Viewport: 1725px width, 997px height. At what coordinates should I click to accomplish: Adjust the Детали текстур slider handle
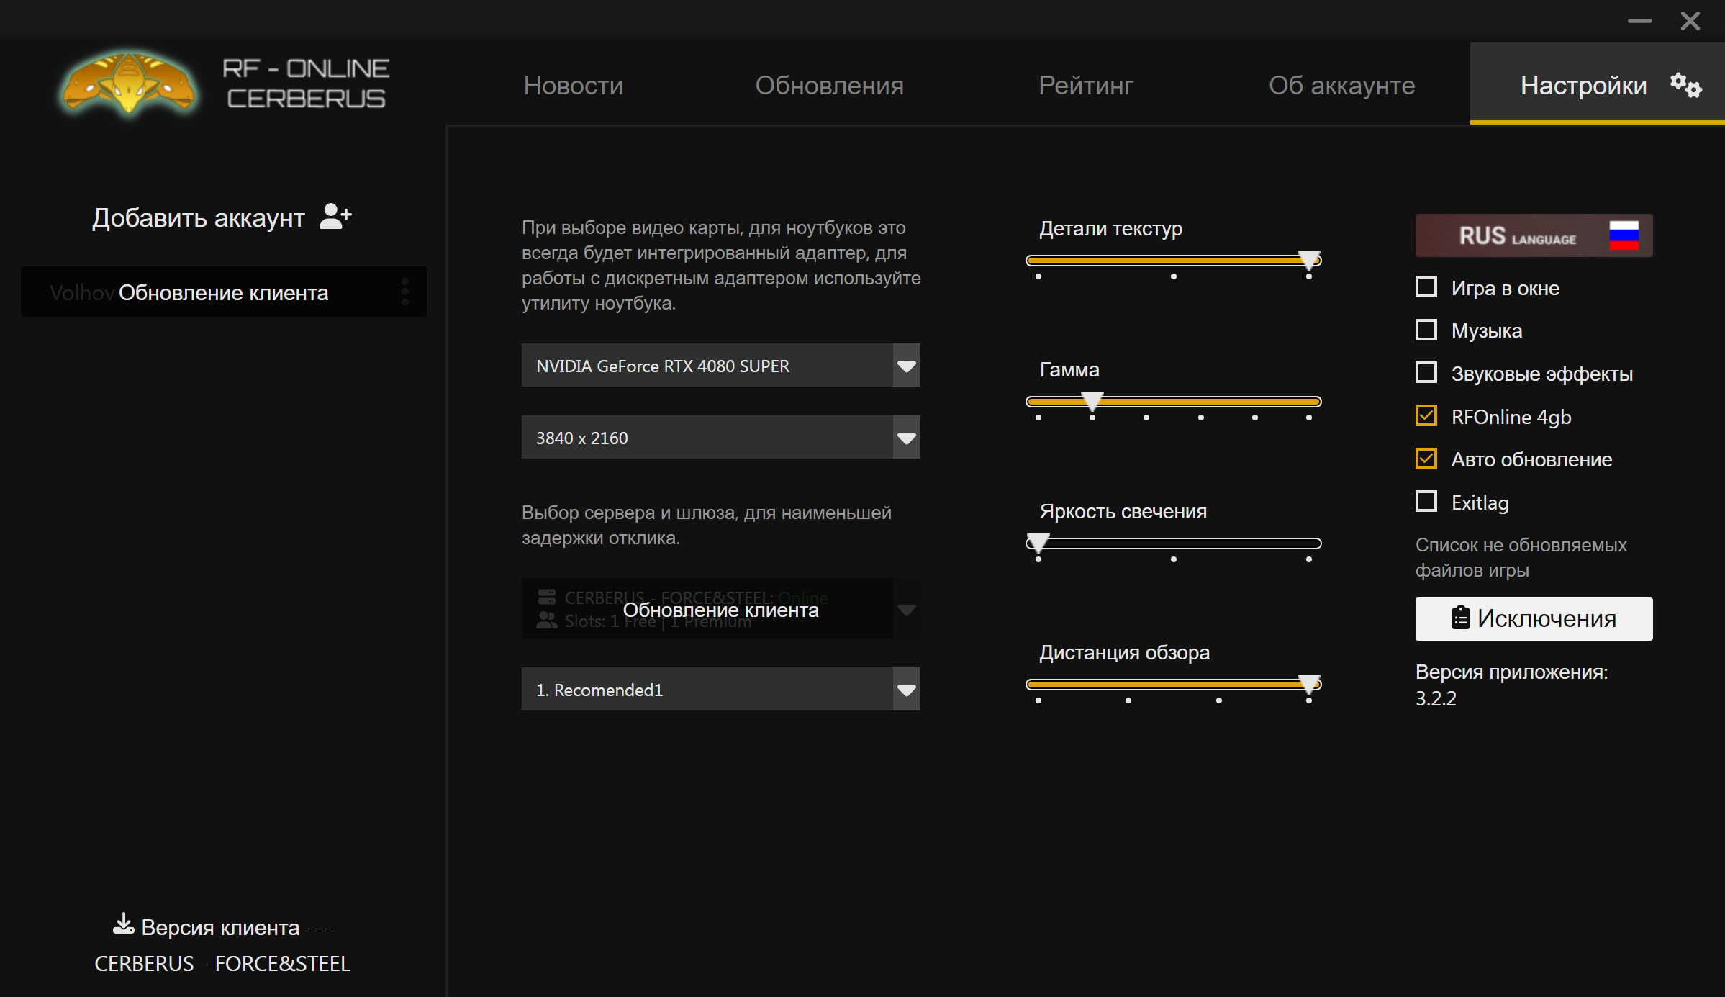(x=1308, y=259)
